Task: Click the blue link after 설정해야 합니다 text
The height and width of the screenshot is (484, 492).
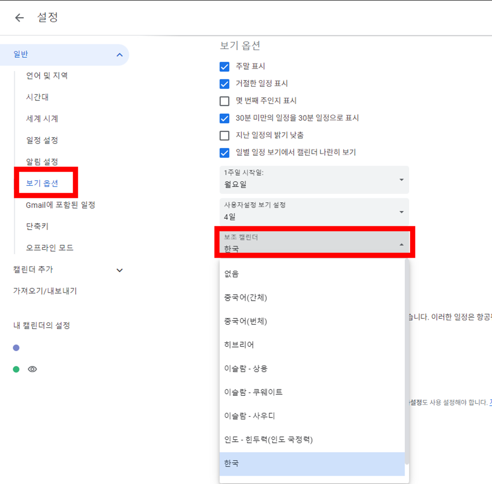Action: tap(490, 404)
